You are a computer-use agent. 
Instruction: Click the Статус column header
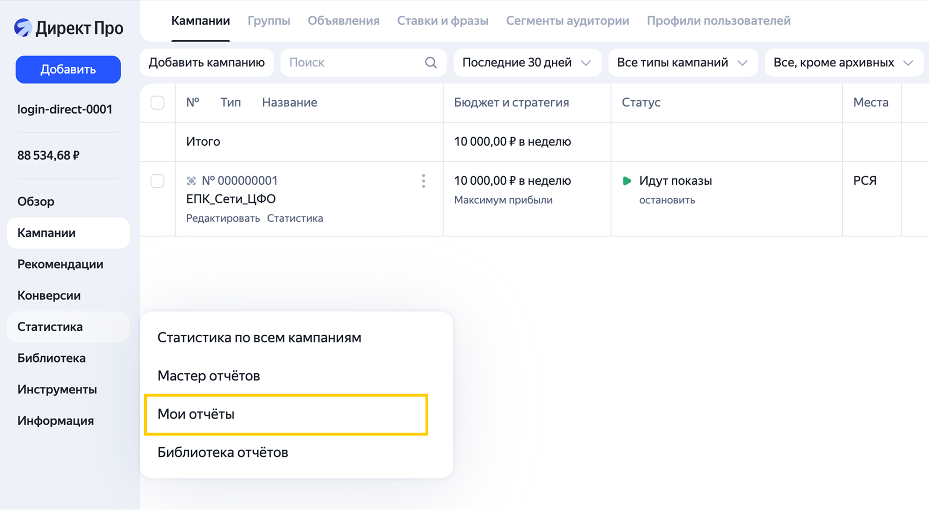tap(641, 102)
